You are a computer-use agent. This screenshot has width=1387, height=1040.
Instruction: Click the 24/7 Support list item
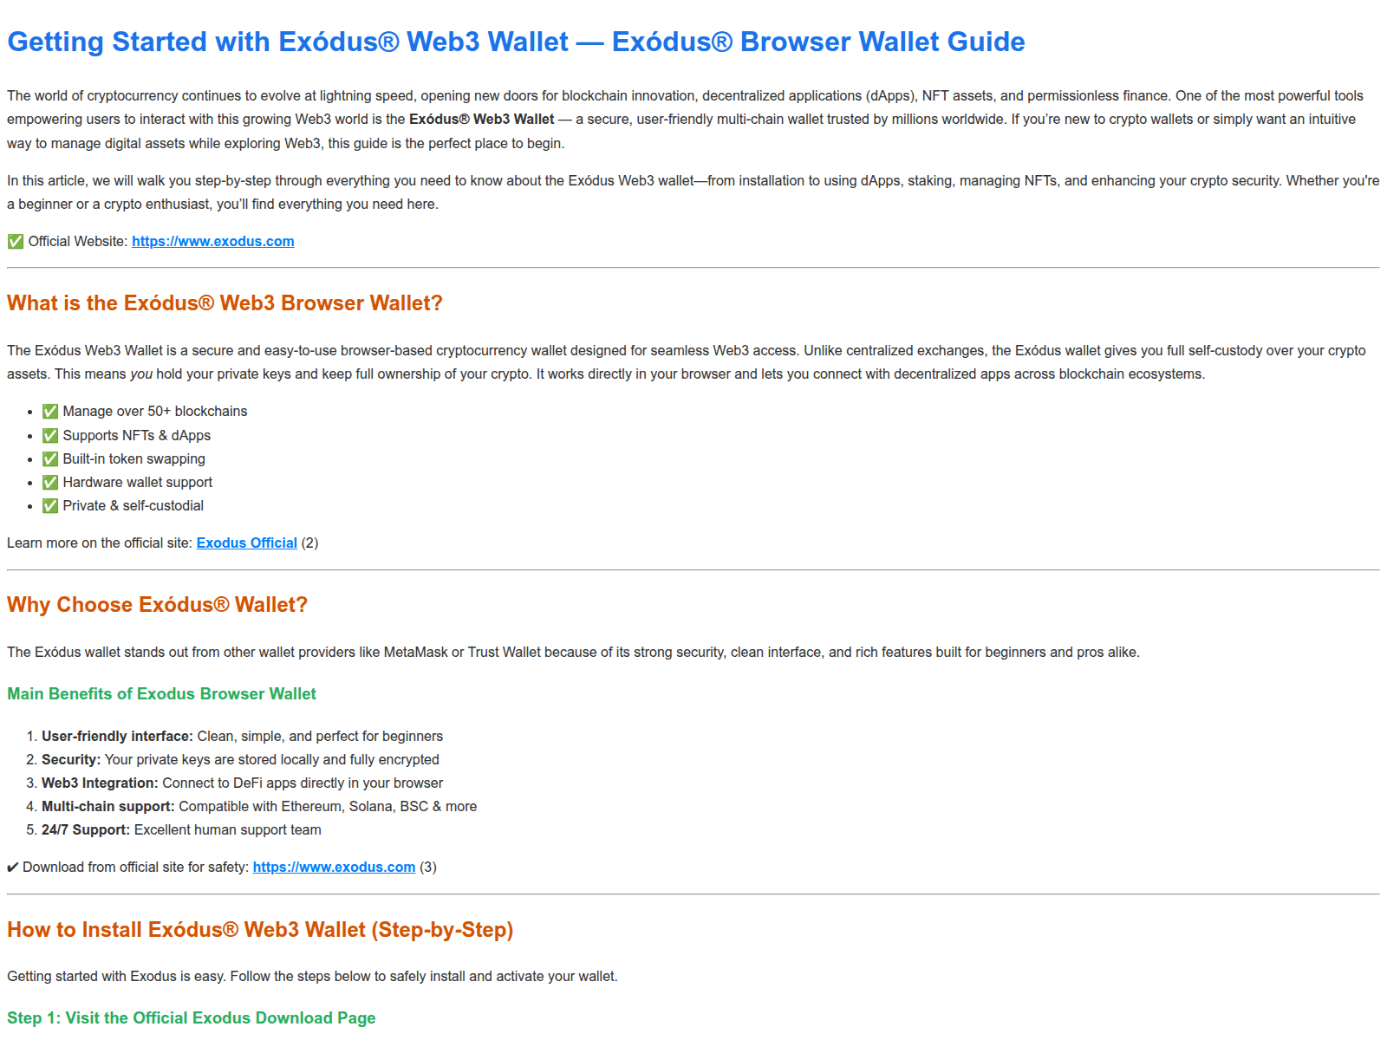coord(181,830)
